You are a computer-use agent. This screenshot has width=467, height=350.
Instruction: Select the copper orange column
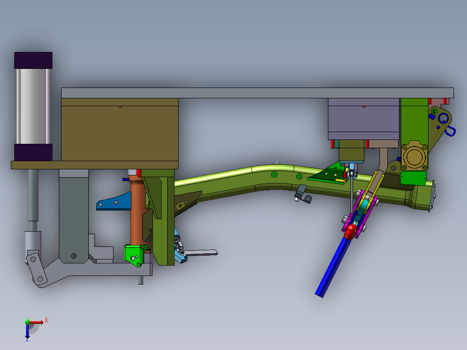point(137,211)
